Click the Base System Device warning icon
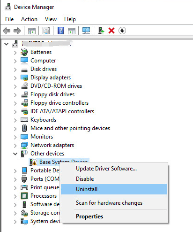193x232 pixels. (33, 162)
